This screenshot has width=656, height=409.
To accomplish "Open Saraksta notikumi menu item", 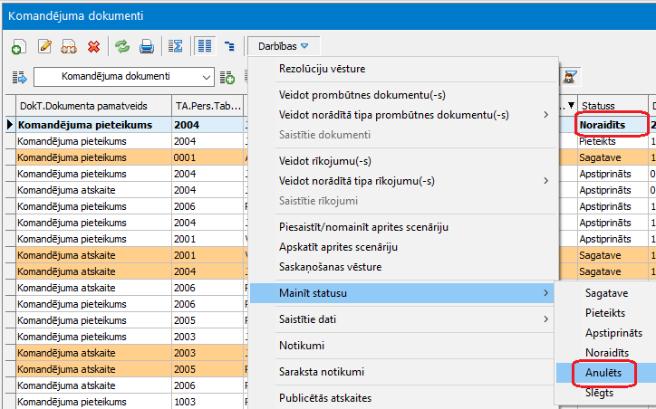I will click(322, 372).
